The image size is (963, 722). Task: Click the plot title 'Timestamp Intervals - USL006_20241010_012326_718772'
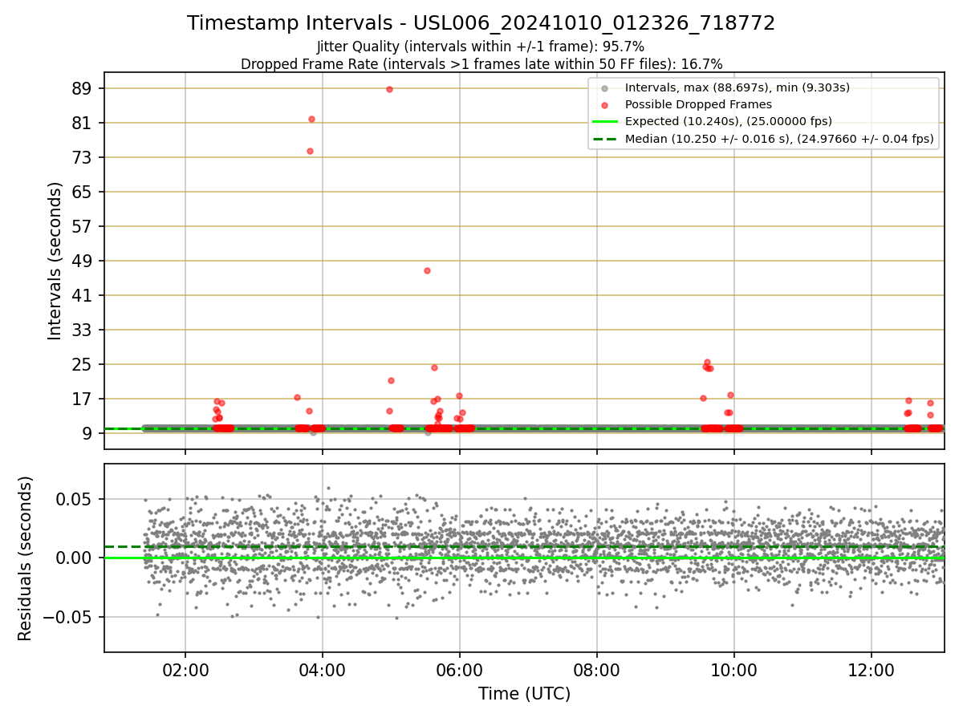pyautogui.click(x=481, y=23)
